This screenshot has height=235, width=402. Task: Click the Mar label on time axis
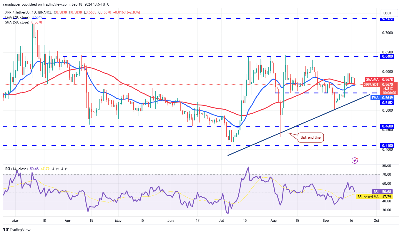16,220
